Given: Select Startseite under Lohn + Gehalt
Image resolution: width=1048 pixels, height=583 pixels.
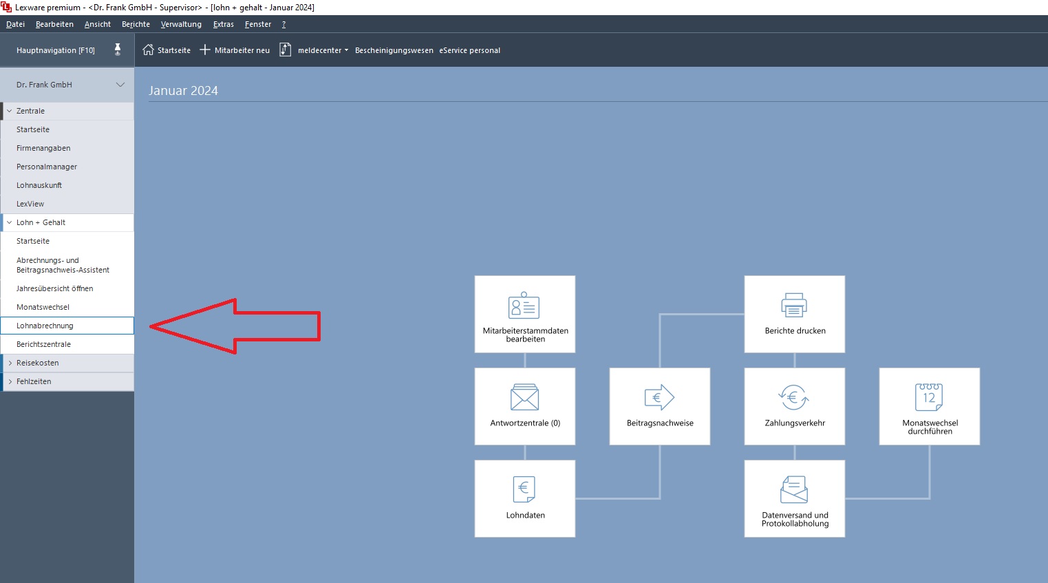Looking at the screenshot, I should coord(67,241).
